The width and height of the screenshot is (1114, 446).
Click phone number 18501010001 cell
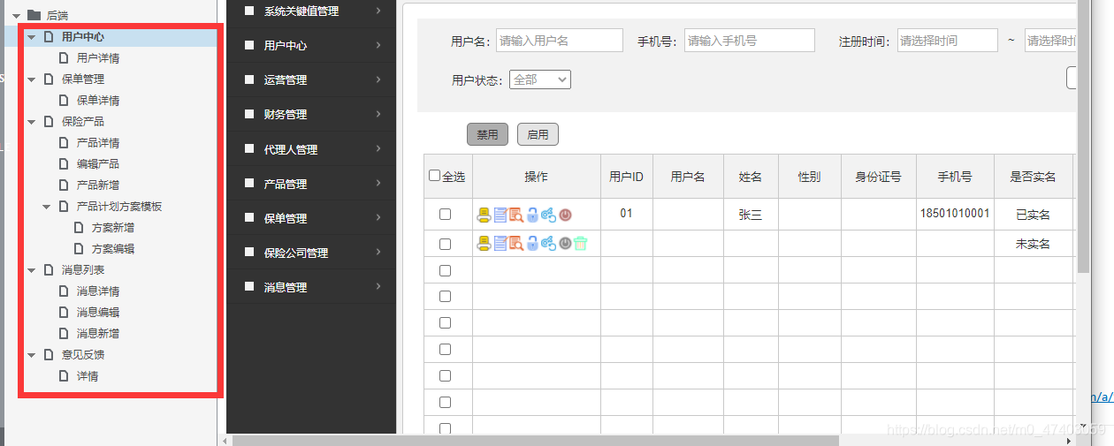[955, 214]
